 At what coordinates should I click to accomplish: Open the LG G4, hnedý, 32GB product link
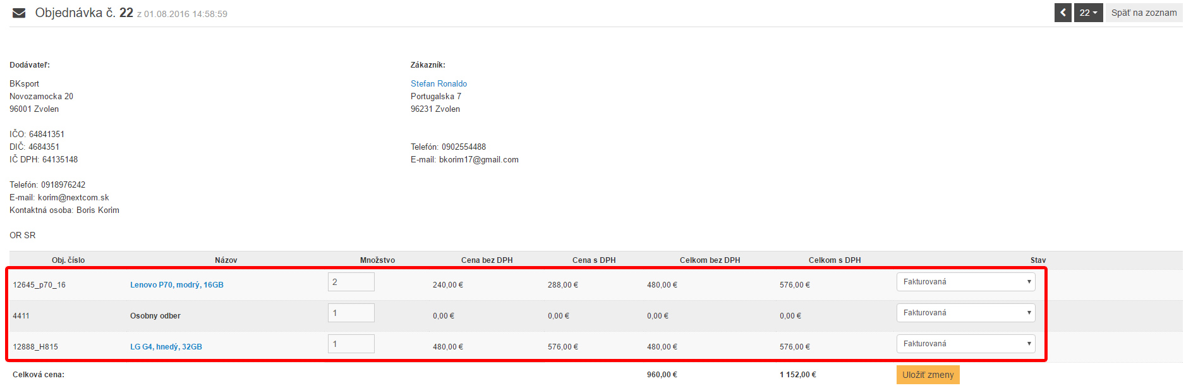pos(166,347)
